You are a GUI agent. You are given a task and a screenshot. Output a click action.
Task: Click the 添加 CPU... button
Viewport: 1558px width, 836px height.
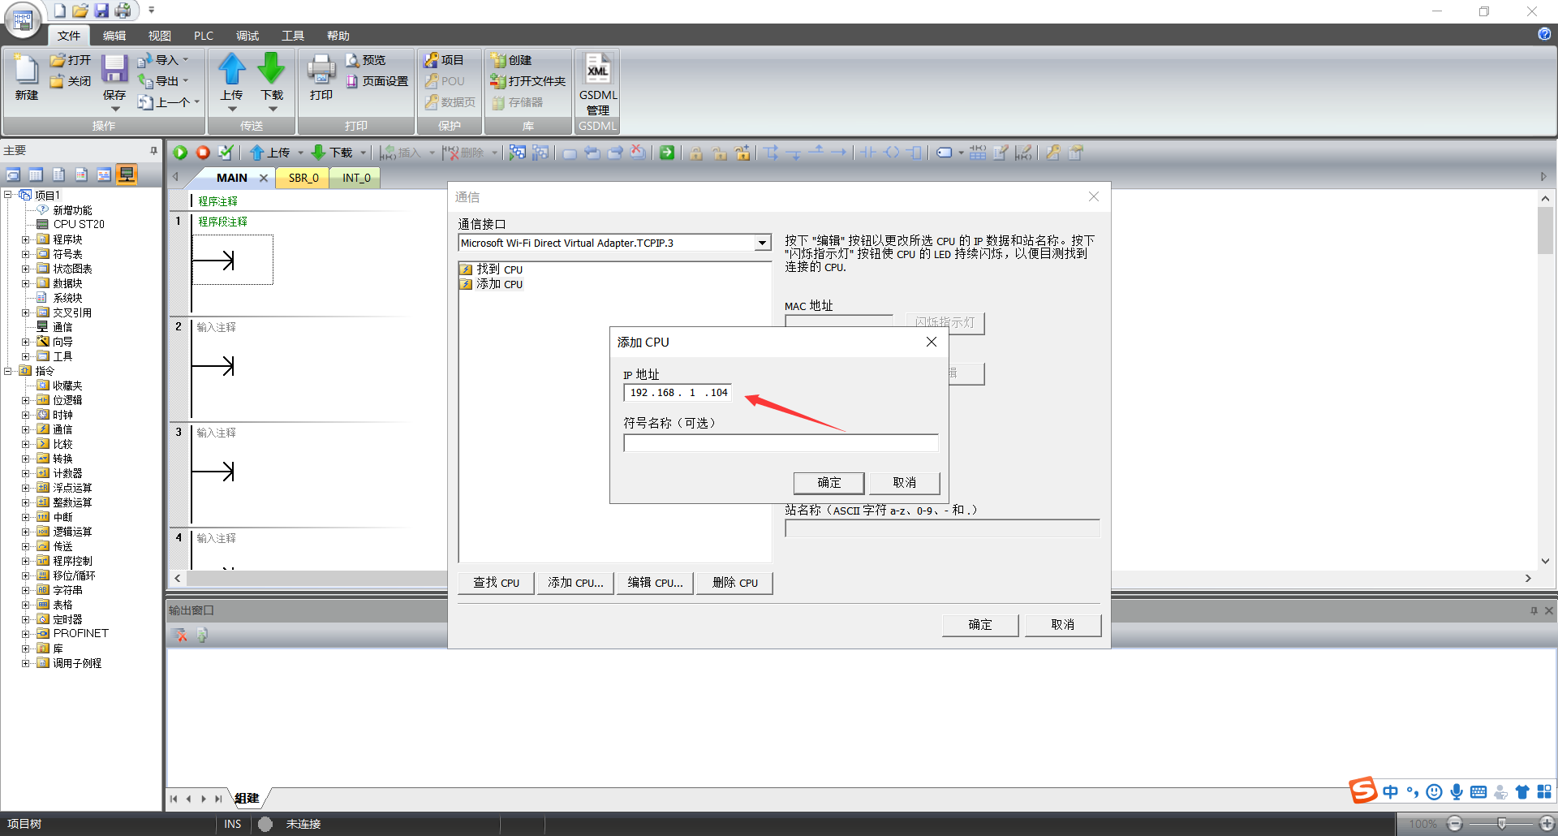point(575,583)
